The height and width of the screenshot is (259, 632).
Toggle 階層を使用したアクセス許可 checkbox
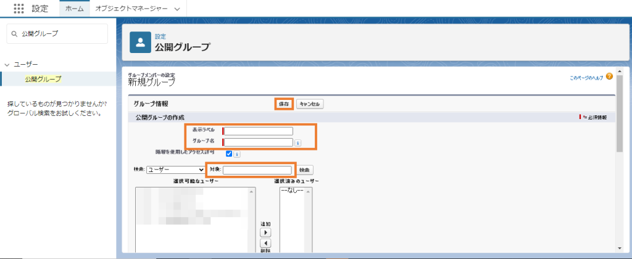coord(229,154)
